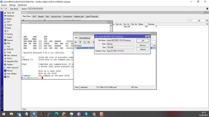Open Files in the sidebar

(8, 43)
